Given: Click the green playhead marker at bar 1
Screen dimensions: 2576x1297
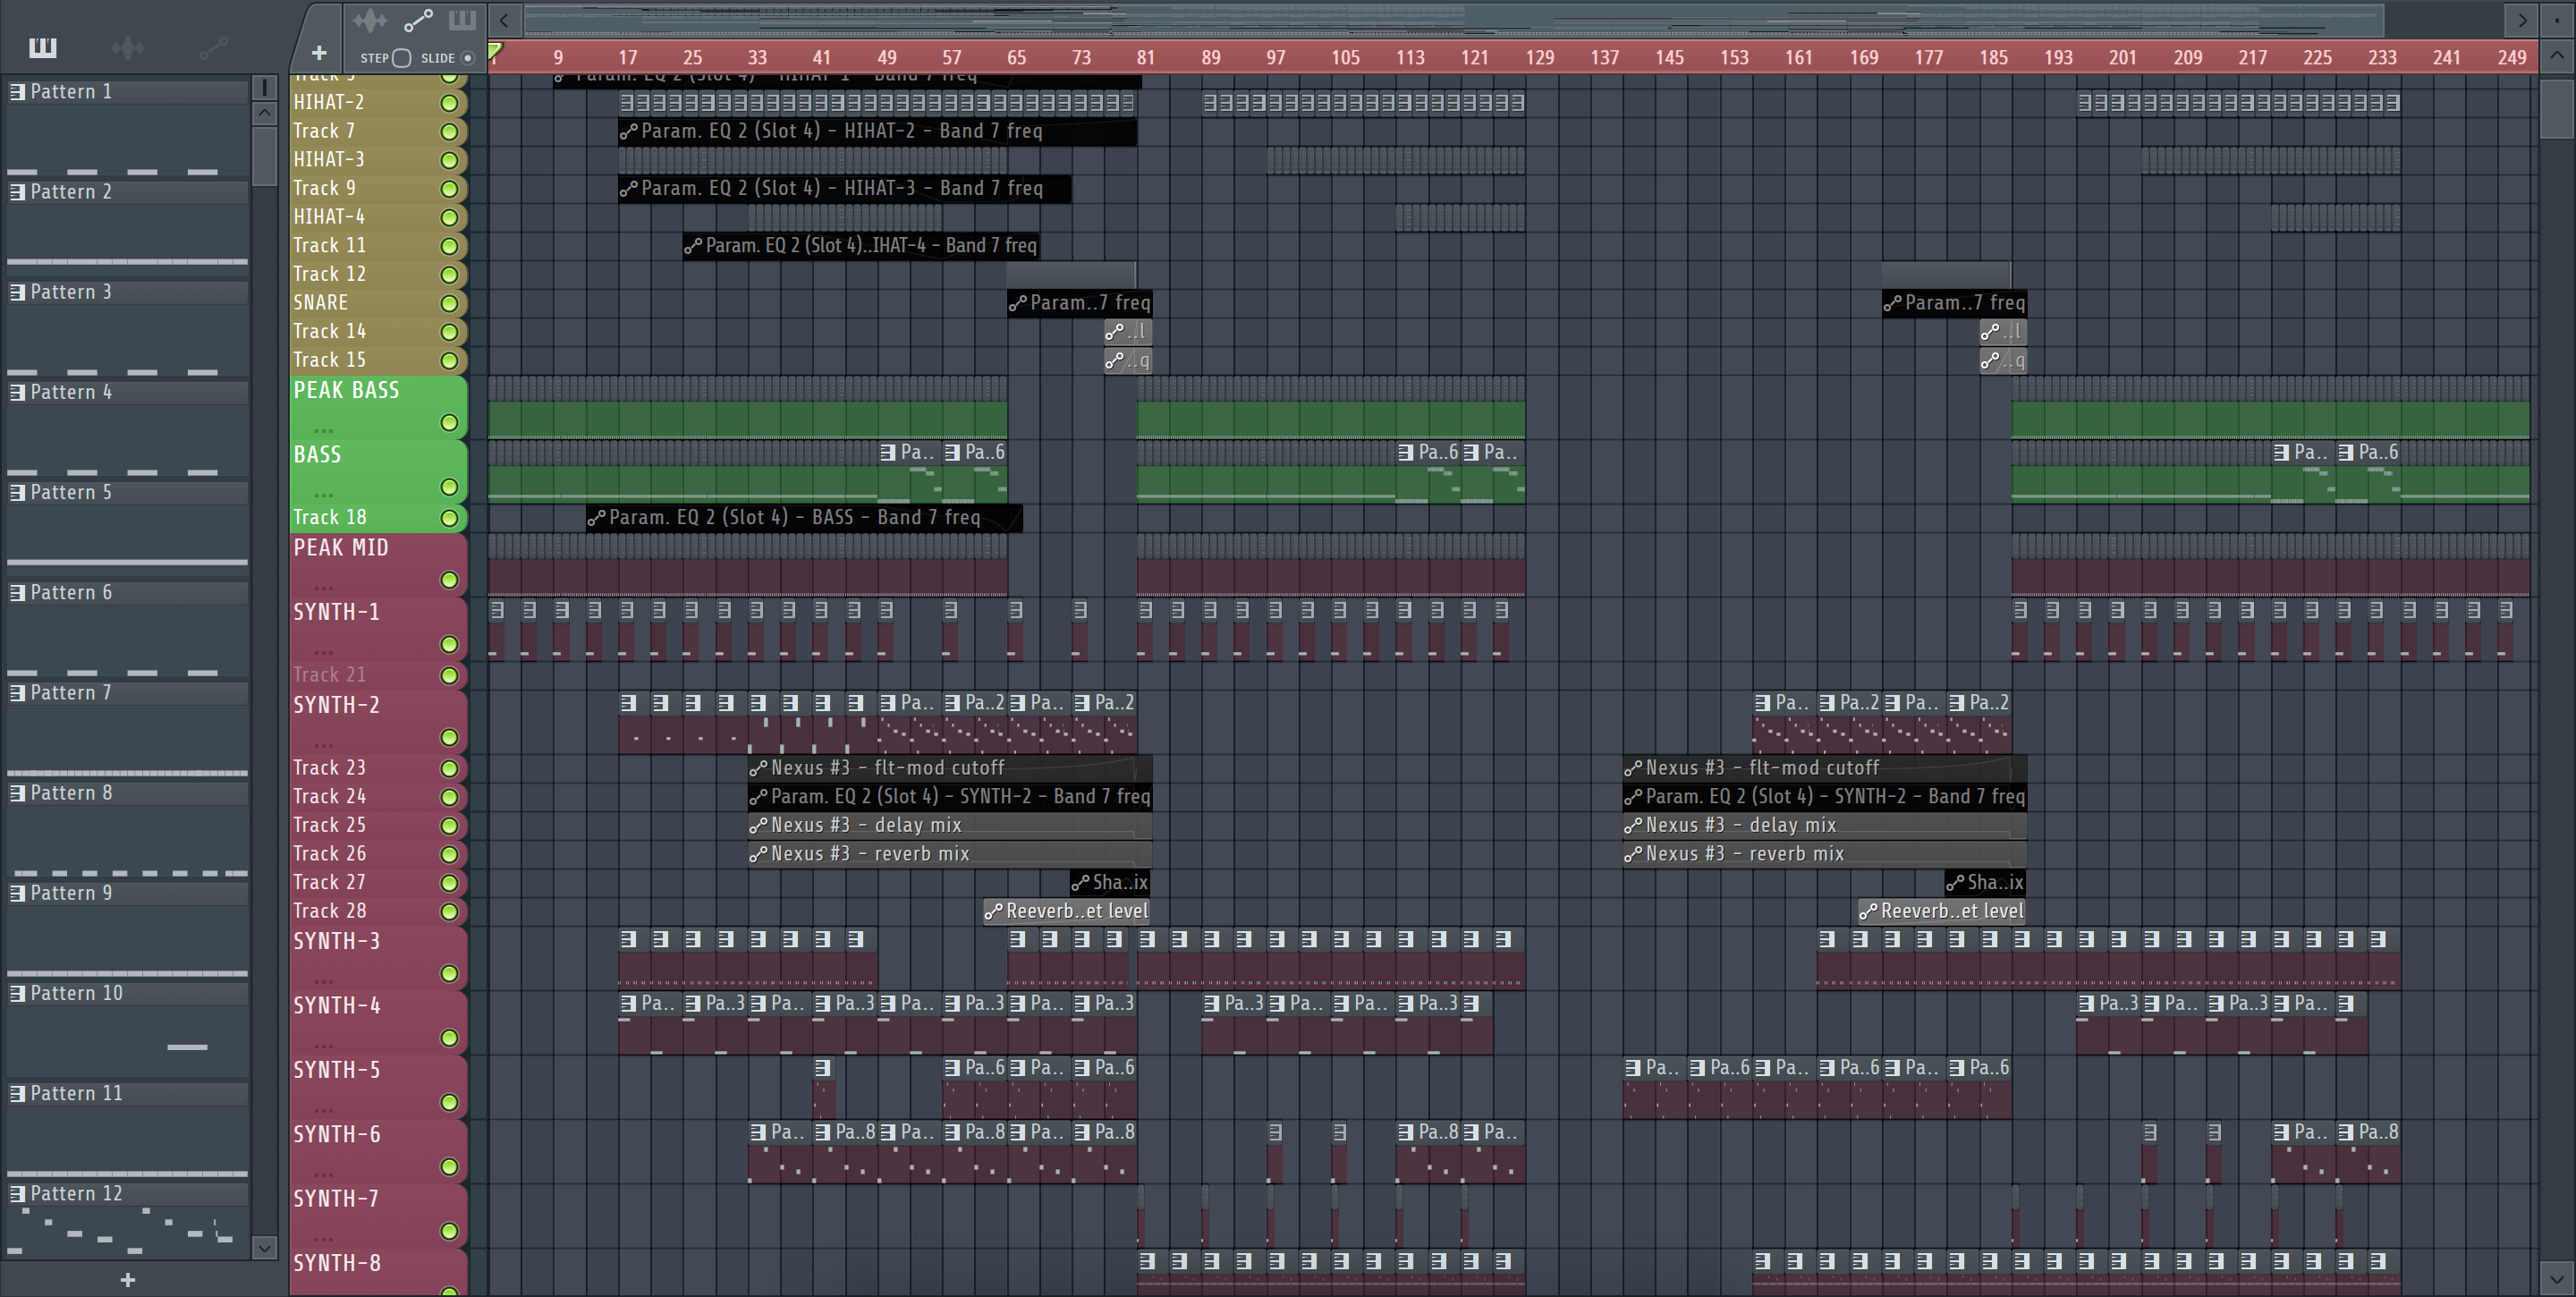Looking at the screenshot, I should coord(495,50).
